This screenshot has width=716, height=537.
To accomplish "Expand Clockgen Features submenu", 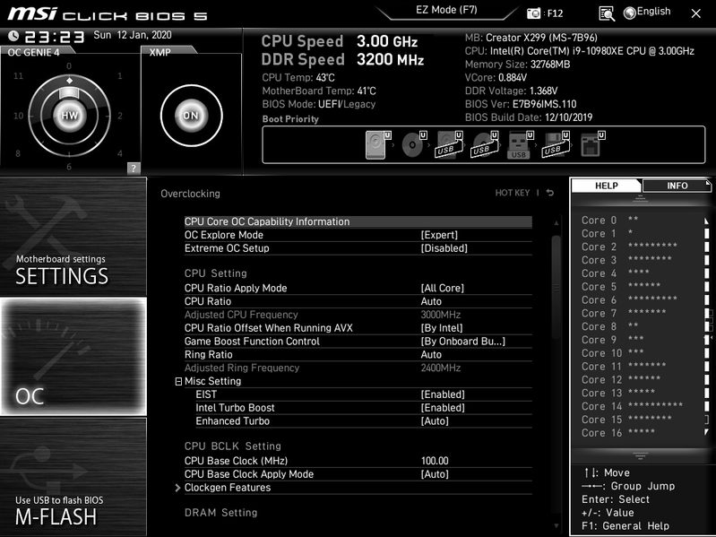I will [358, 487].
